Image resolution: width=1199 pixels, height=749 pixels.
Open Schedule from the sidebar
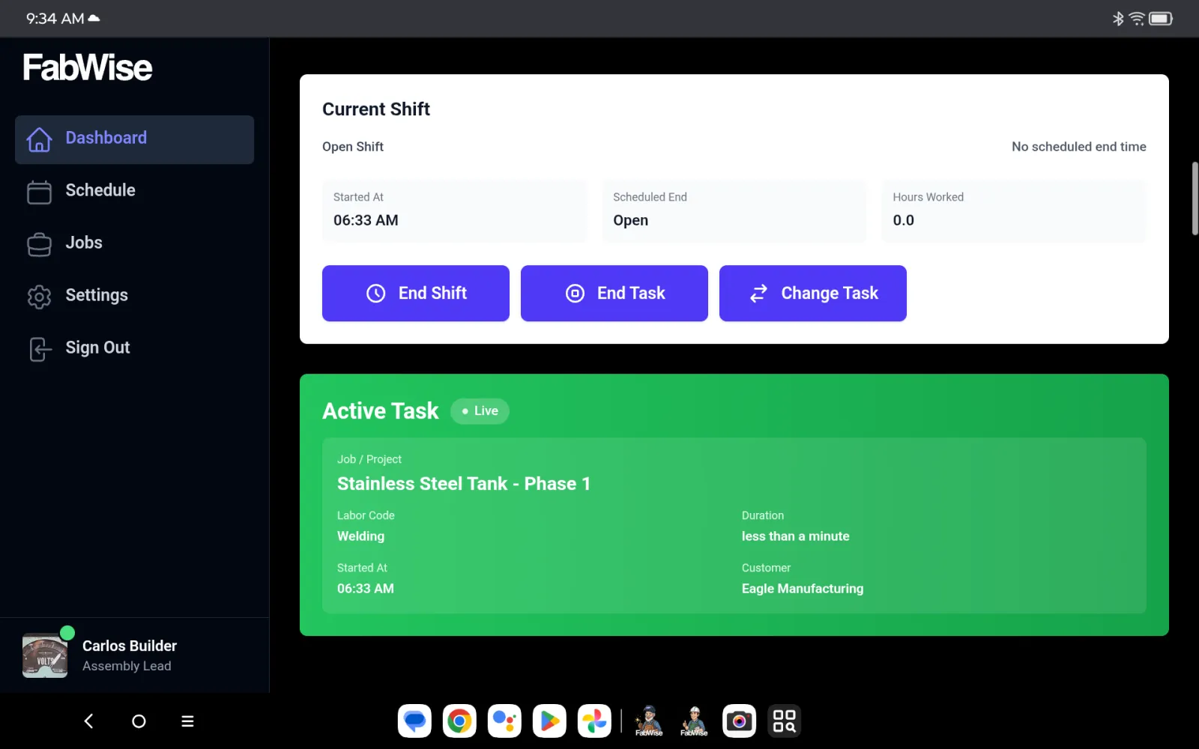[100, 191]
